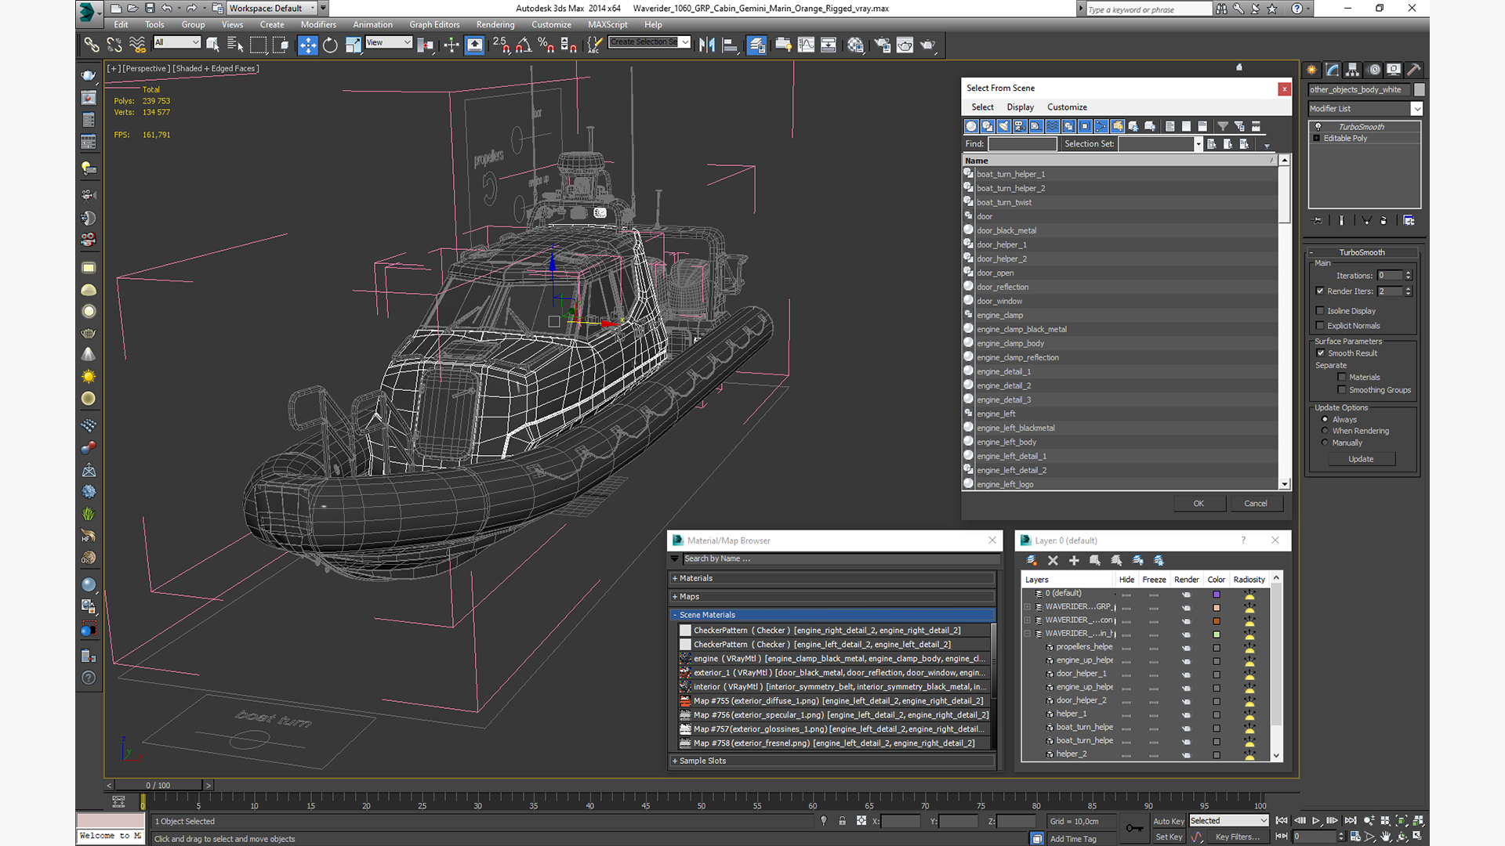Switch to the Hierarchy command panel tab
This screenshot has height=846, width=1505.
pyautogui.click(x=1352, y=70)
